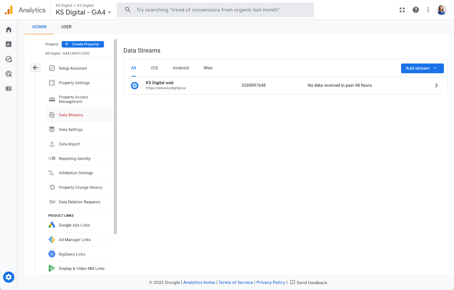
Task: Open Ad Manager Links
Action: pyautogui.click(x=79, y=240)
